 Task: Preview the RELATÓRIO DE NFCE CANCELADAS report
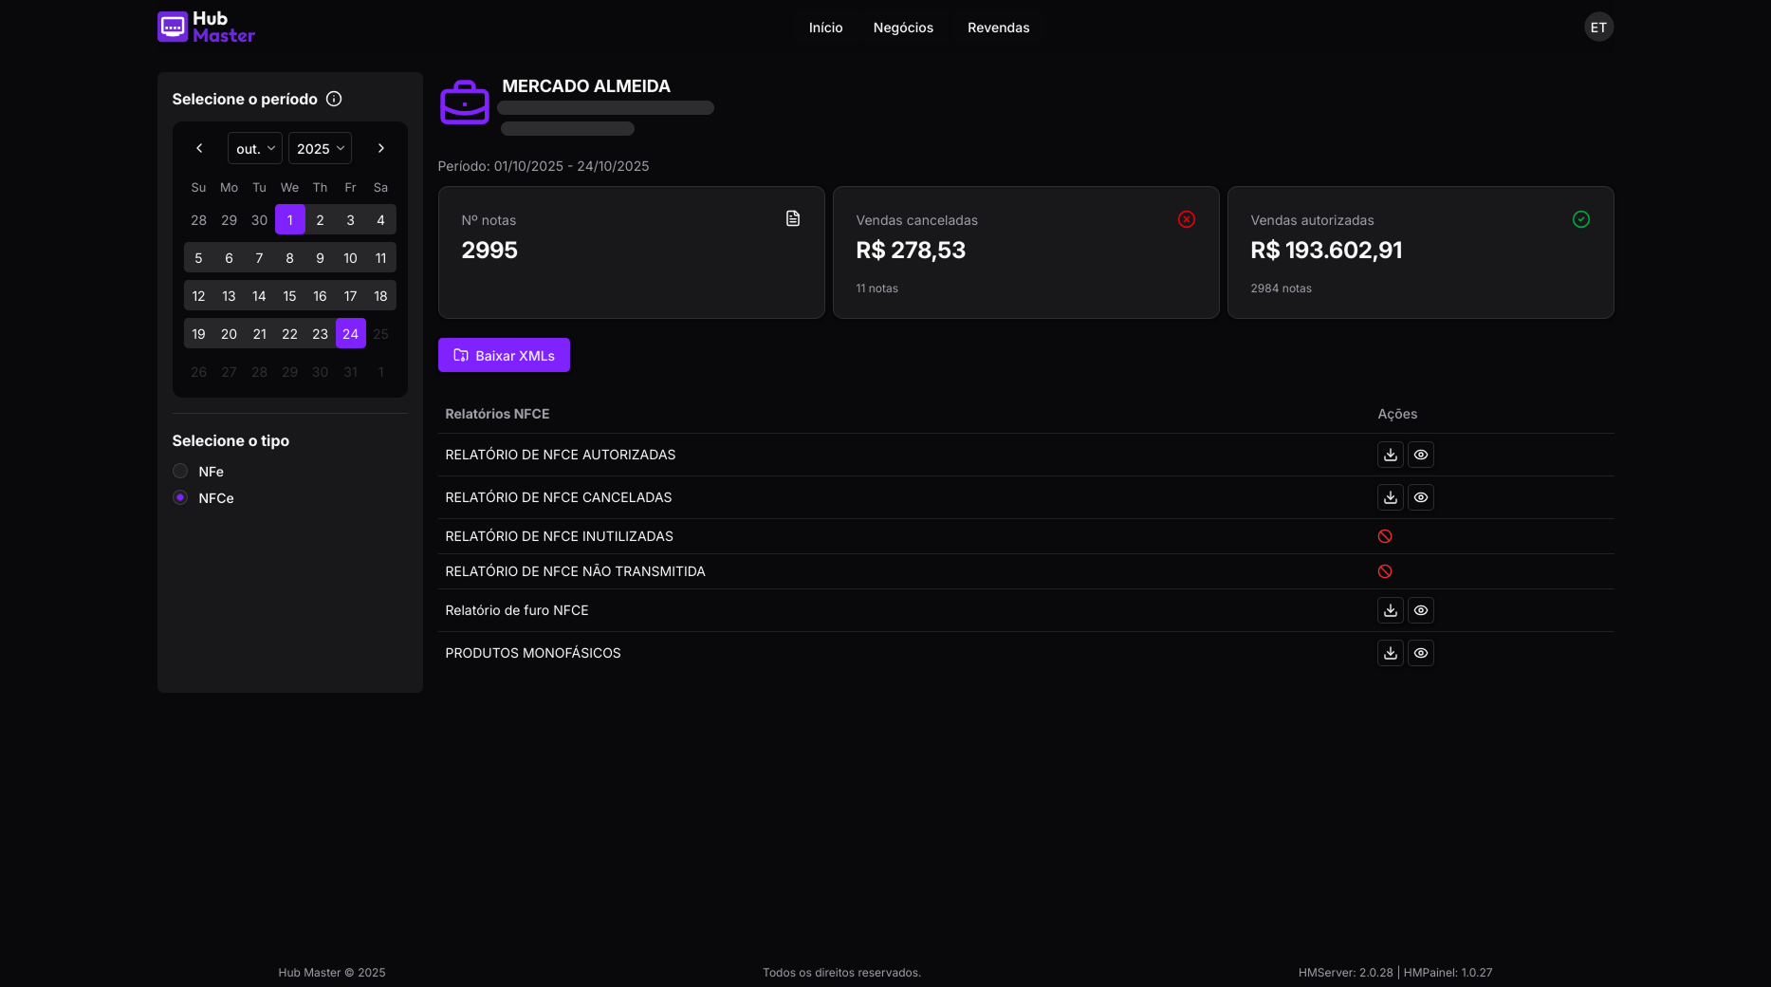1420,497
